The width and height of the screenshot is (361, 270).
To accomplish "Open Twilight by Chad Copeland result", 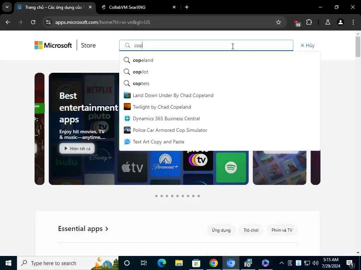I will point(220,107).
